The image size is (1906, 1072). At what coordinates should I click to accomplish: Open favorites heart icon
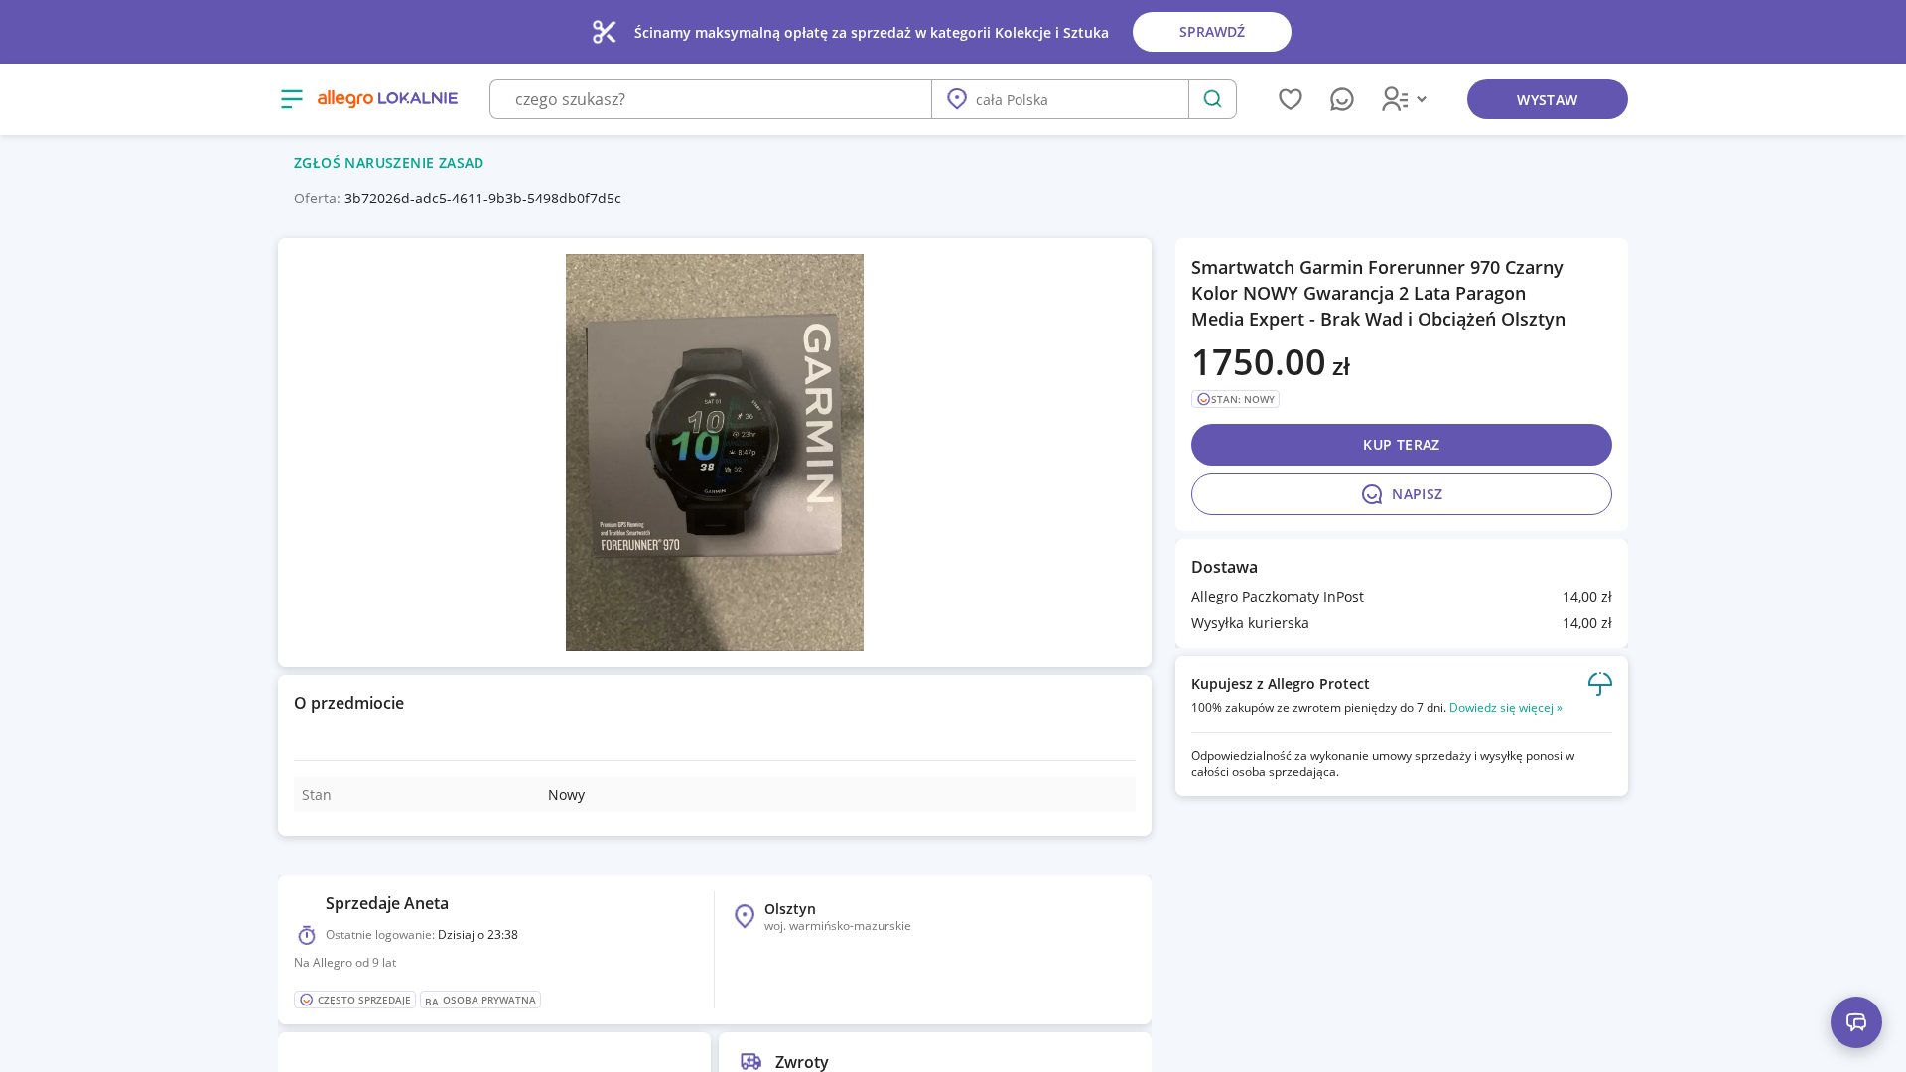tap(1291, 99)
